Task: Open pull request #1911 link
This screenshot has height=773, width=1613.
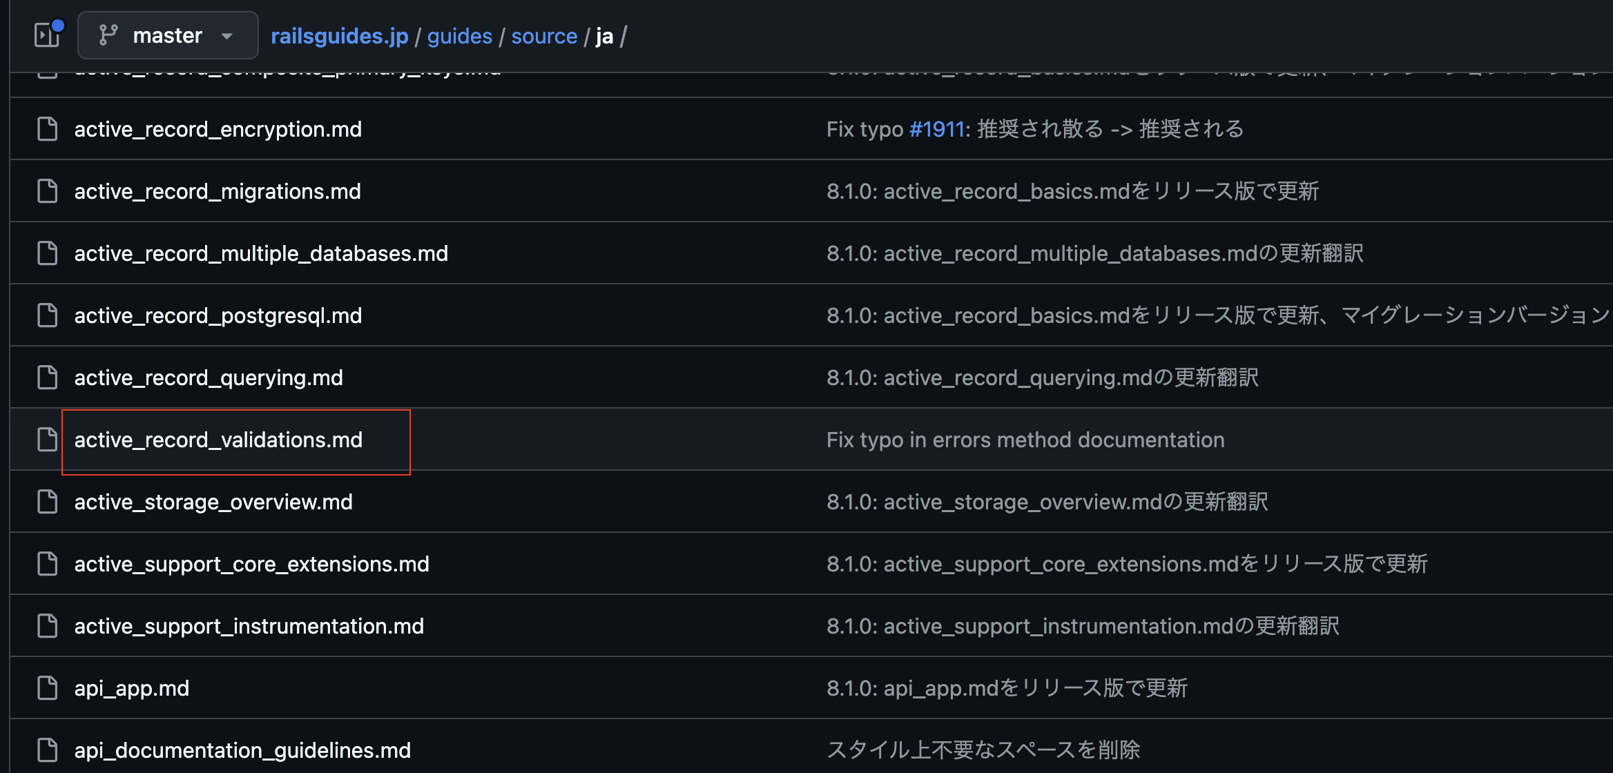Action: pos(938,128)
